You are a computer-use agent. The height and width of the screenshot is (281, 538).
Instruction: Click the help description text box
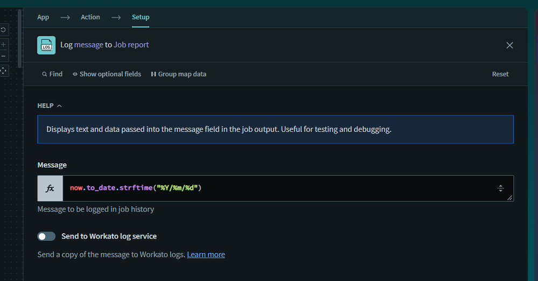[276, 129]
